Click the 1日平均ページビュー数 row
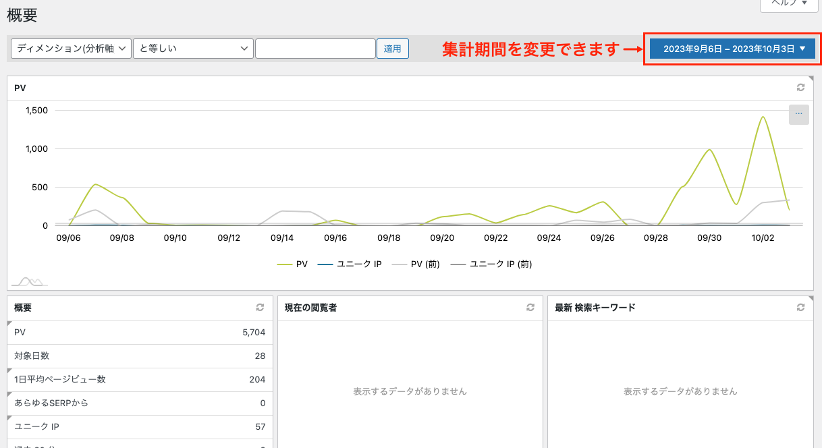This screenshot has width=822, height=448. [139, 380]
